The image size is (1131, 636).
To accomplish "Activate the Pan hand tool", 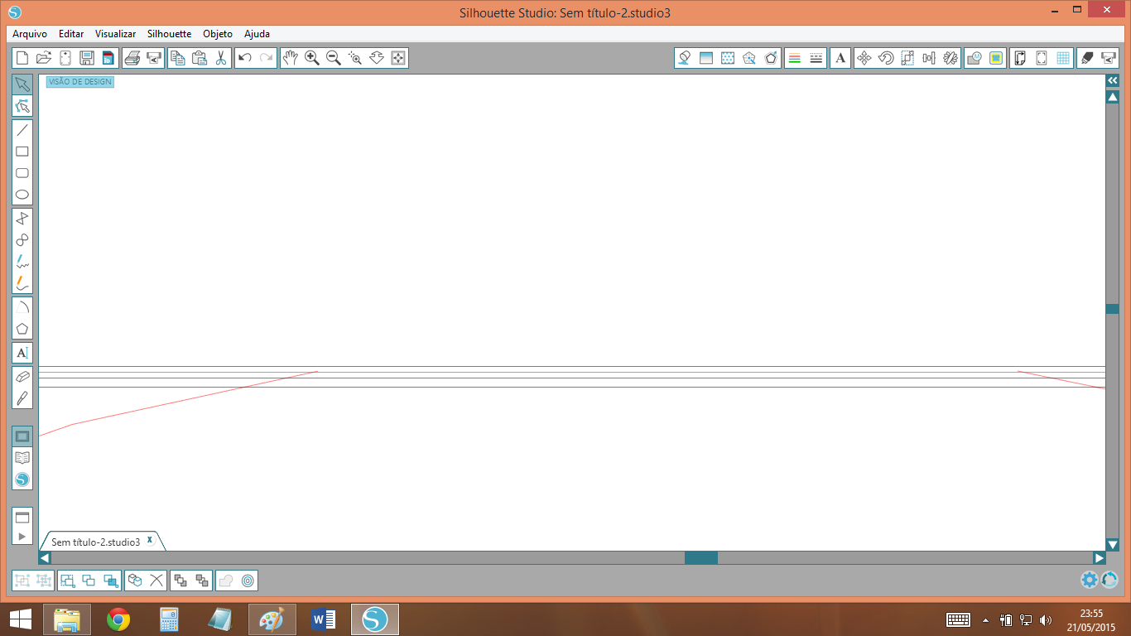I will pyautogui.click(x=291, y=58).
